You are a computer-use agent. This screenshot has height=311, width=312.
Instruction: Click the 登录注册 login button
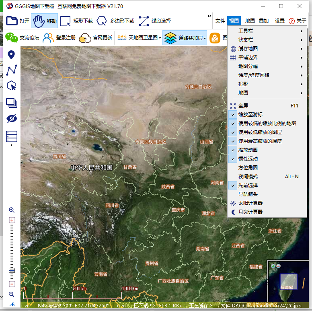(60, 38)
